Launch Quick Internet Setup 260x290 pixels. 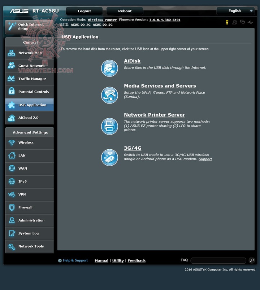(30, 27)
